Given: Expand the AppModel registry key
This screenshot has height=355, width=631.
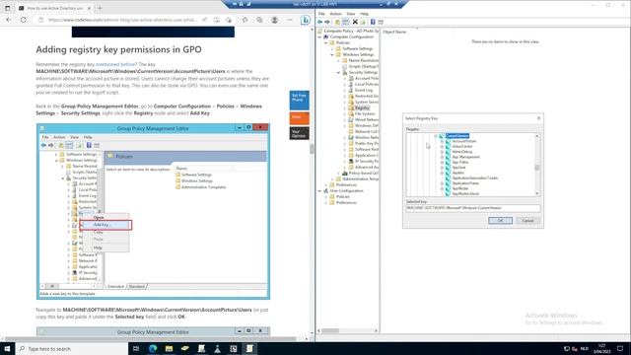Looking at the screenshot, I should (x=442, y=188).
